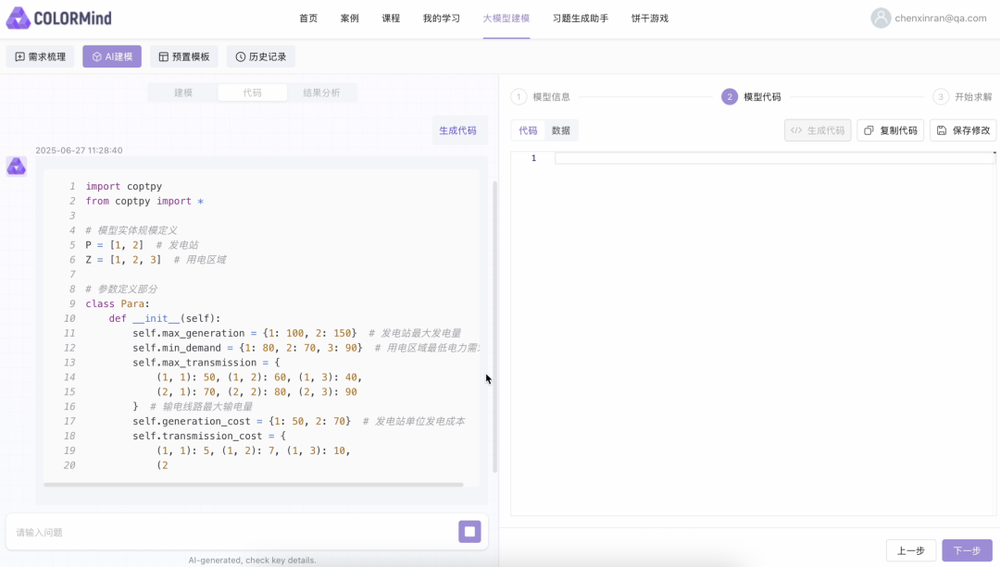Open 历史记录 history records

pyautogui.click(x=260, y=56)
